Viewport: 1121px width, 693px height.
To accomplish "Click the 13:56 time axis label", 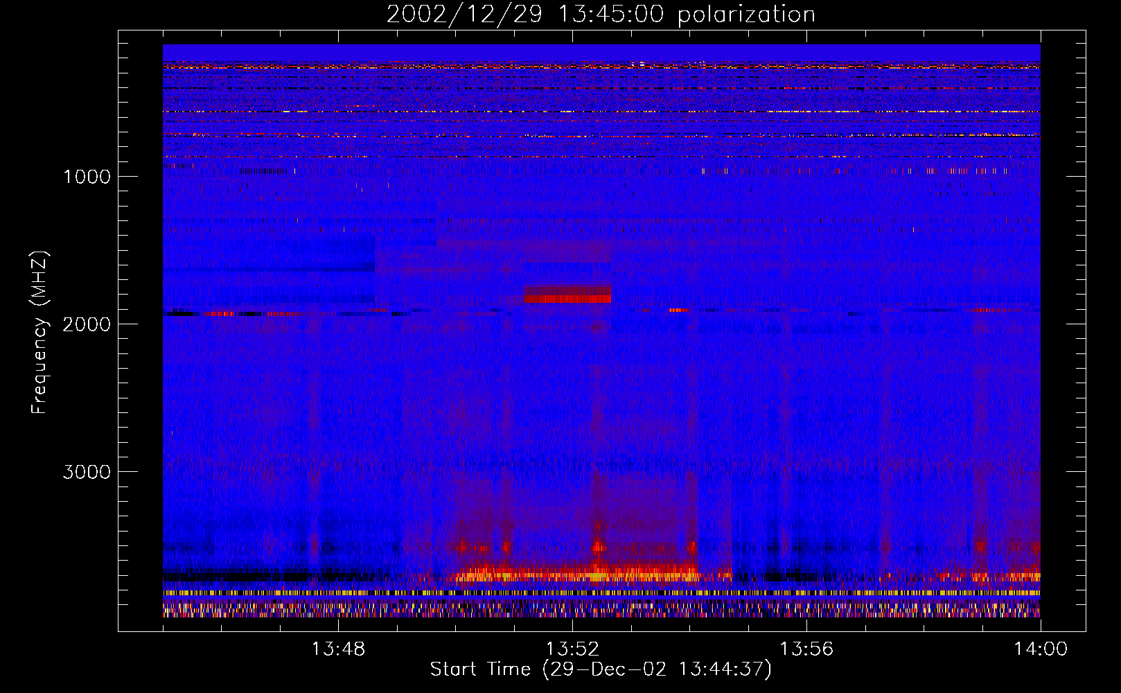I will click(806, 649).
